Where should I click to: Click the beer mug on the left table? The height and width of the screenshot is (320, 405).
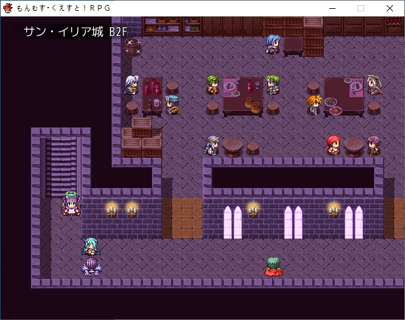point(157,103)
